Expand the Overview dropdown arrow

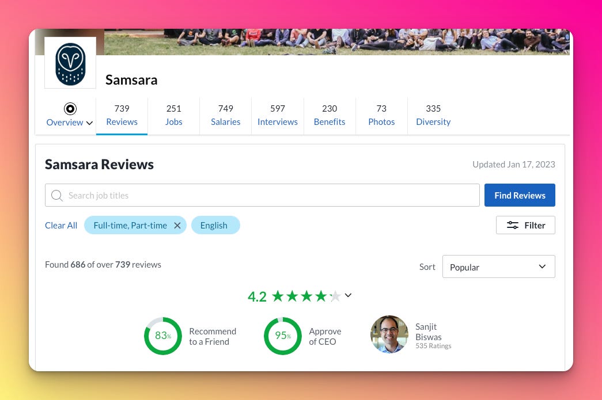coord(89,123)
